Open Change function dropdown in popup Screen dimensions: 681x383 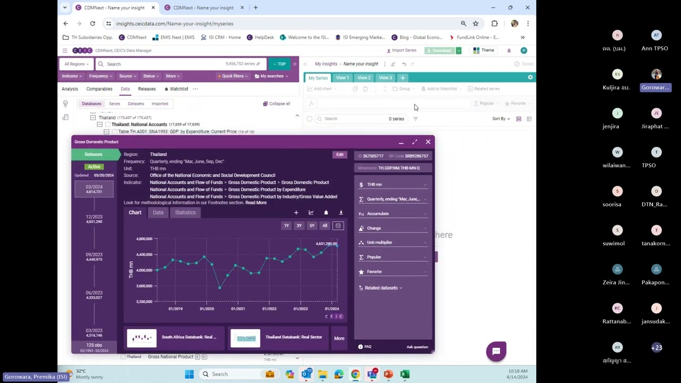point(393,228)
